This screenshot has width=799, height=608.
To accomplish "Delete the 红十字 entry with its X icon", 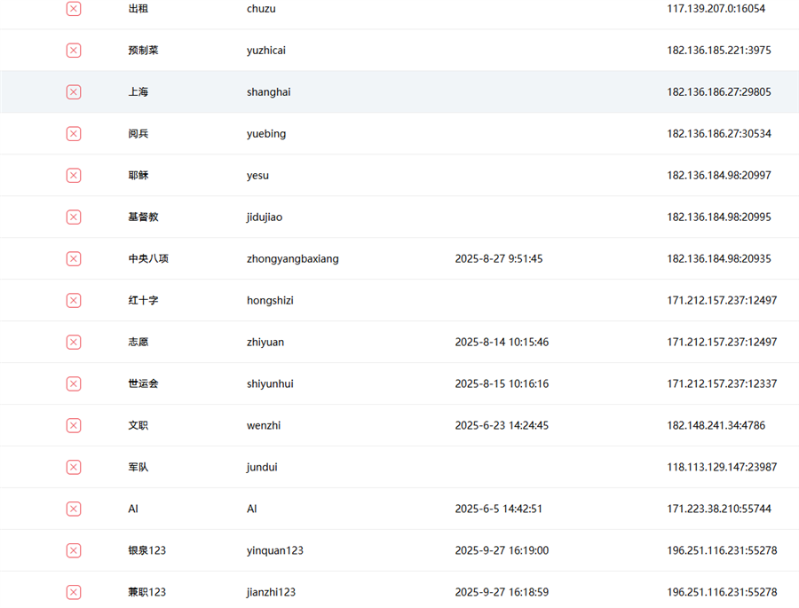I will pos(74,301).
